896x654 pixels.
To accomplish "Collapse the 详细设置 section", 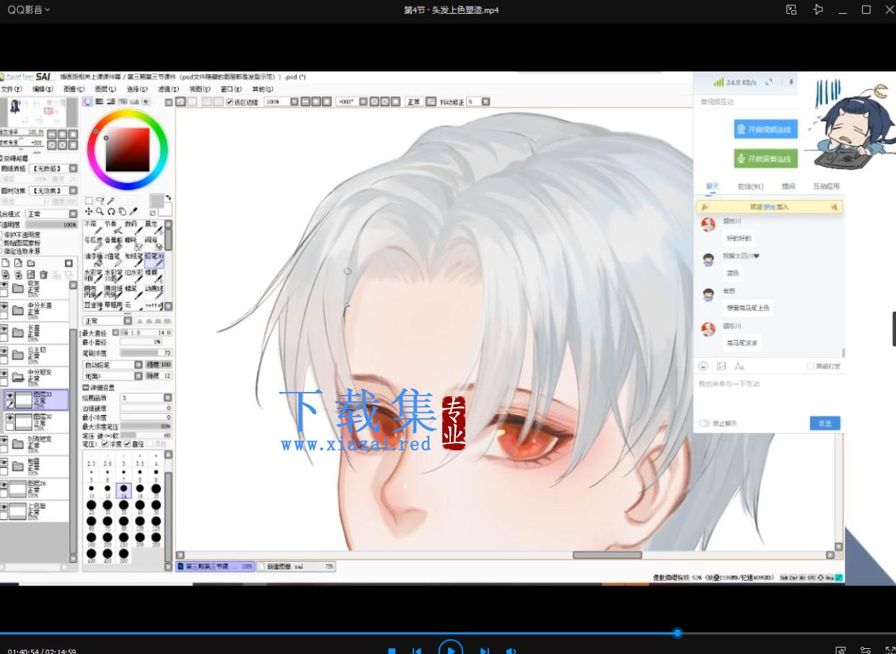I will [87, 388].
